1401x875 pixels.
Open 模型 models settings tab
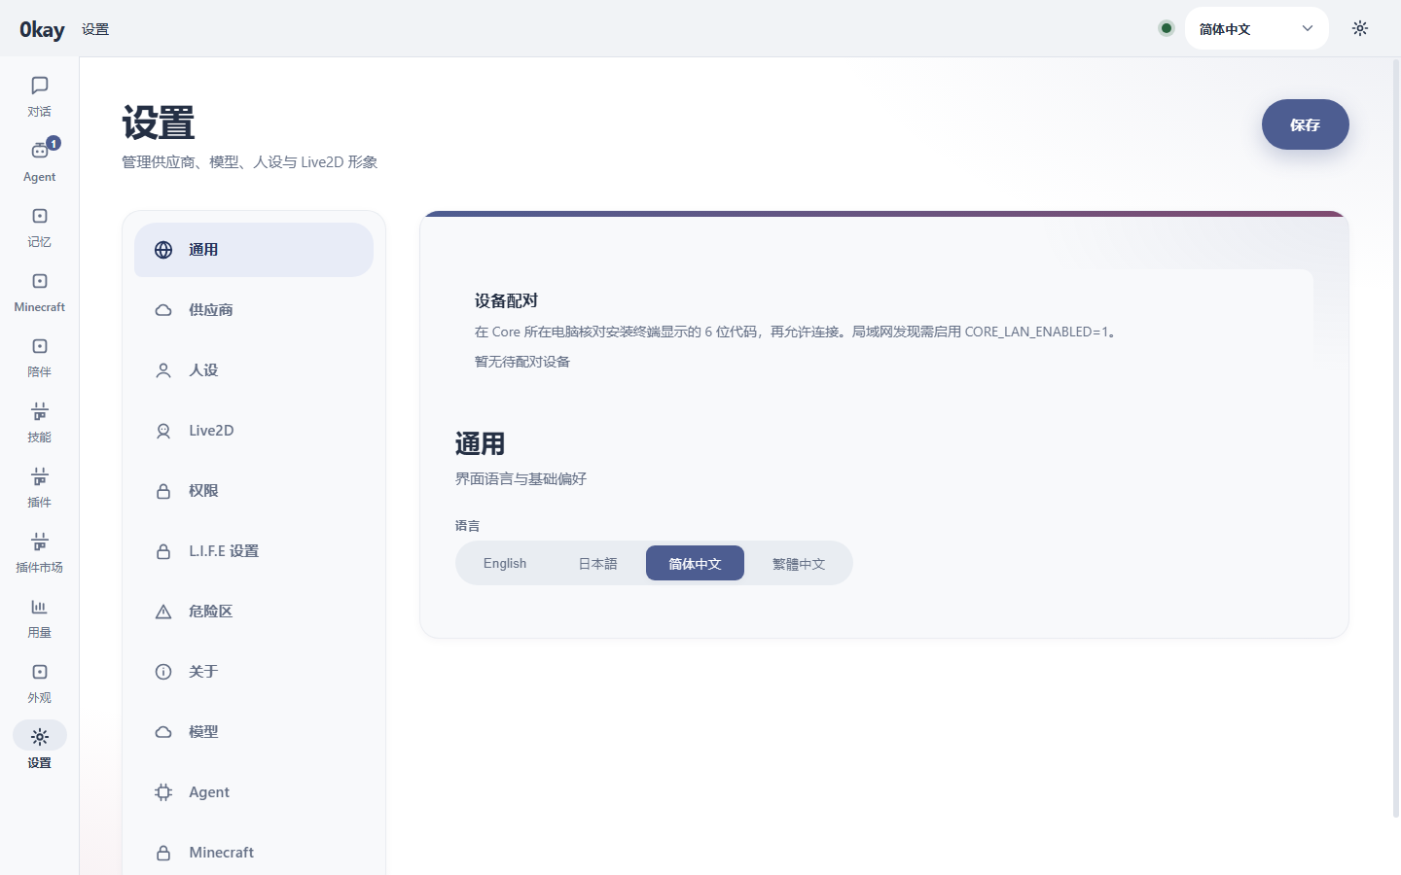pos(254,732)
